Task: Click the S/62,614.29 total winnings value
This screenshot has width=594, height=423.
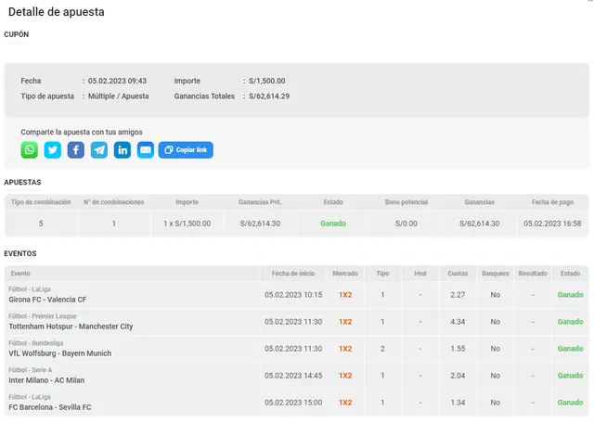Action: click(x=269, y=96)
